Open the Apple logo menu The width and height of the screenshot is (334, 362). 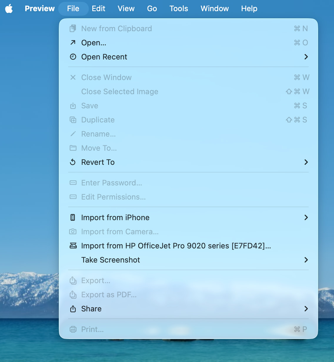point(9,9)
